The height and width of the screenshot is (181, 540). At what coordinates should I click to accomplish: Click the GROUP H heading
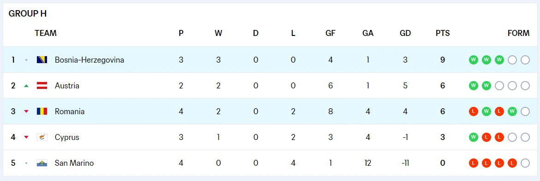point(28,14)
